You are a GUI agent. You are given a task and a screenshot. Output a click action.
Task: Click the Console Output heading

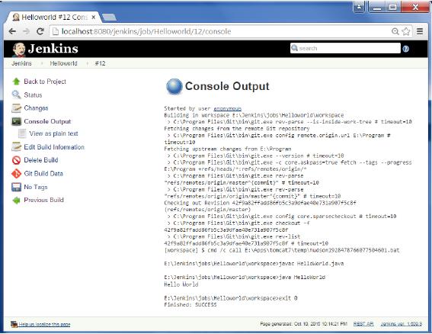[227, 86]
